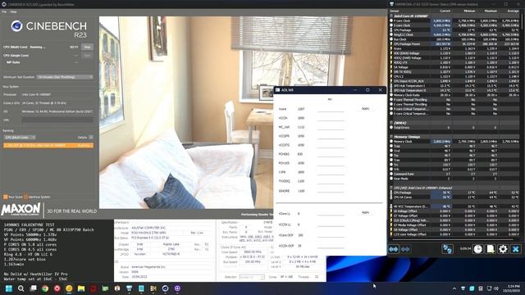The width and height of the screenshot is (525, 295).
Task: Open taskbar clock and date
Action: tap(511, 288)
